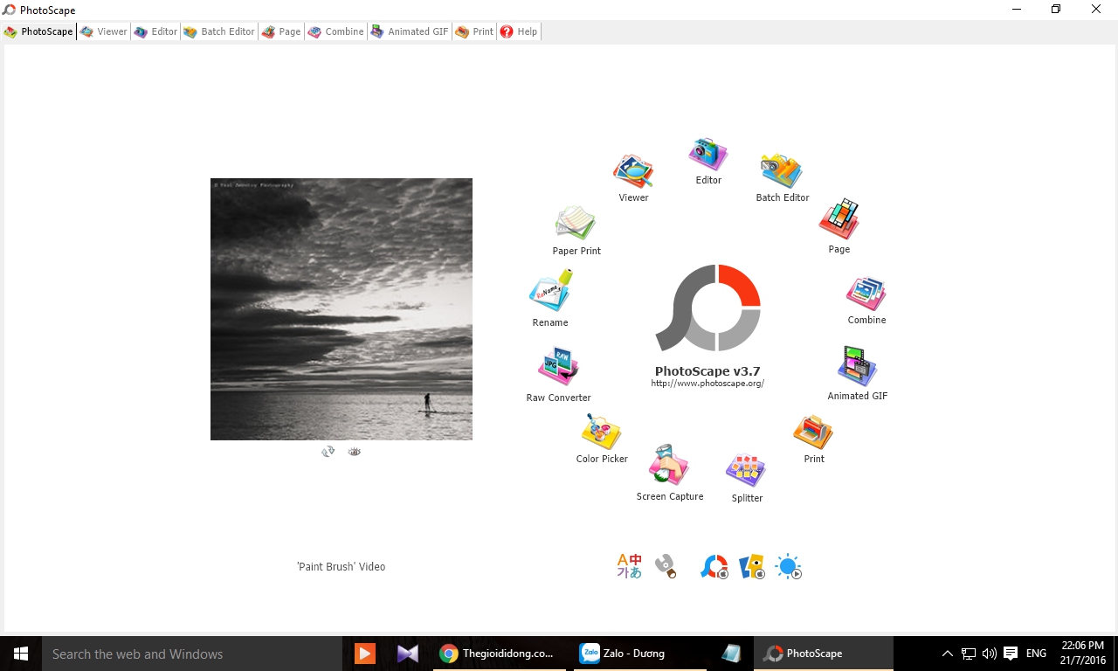
Task: Open the Animated GIF tab
Action: (x=410, y=31)
